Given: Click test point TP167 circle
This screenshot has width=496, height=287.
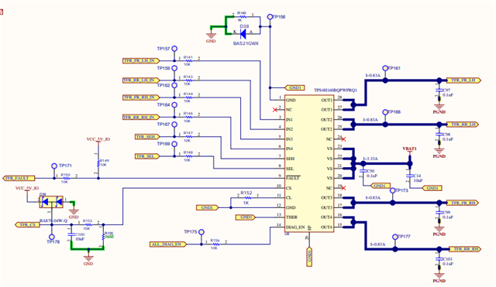Looking at the screenshot, I should (174, 125).
